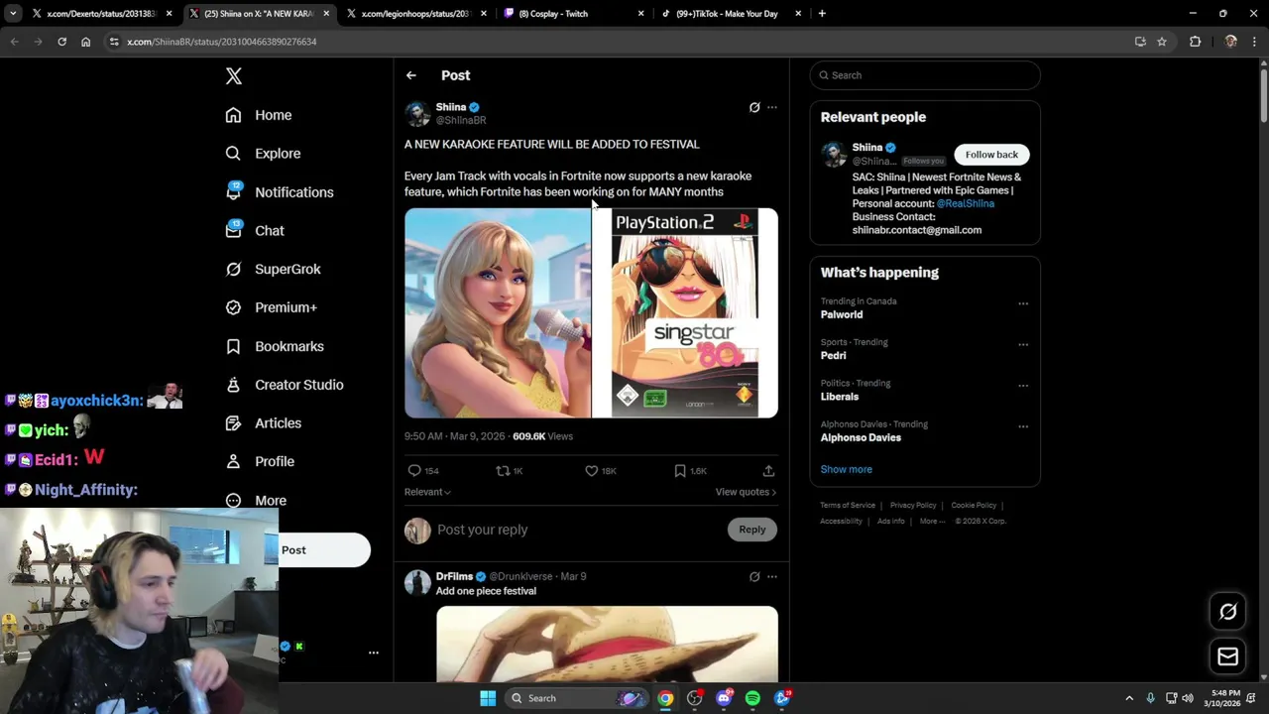Go back using the post header arrow
The image size is (1269, 714).
pyautogui.click(x=410, y=75)
